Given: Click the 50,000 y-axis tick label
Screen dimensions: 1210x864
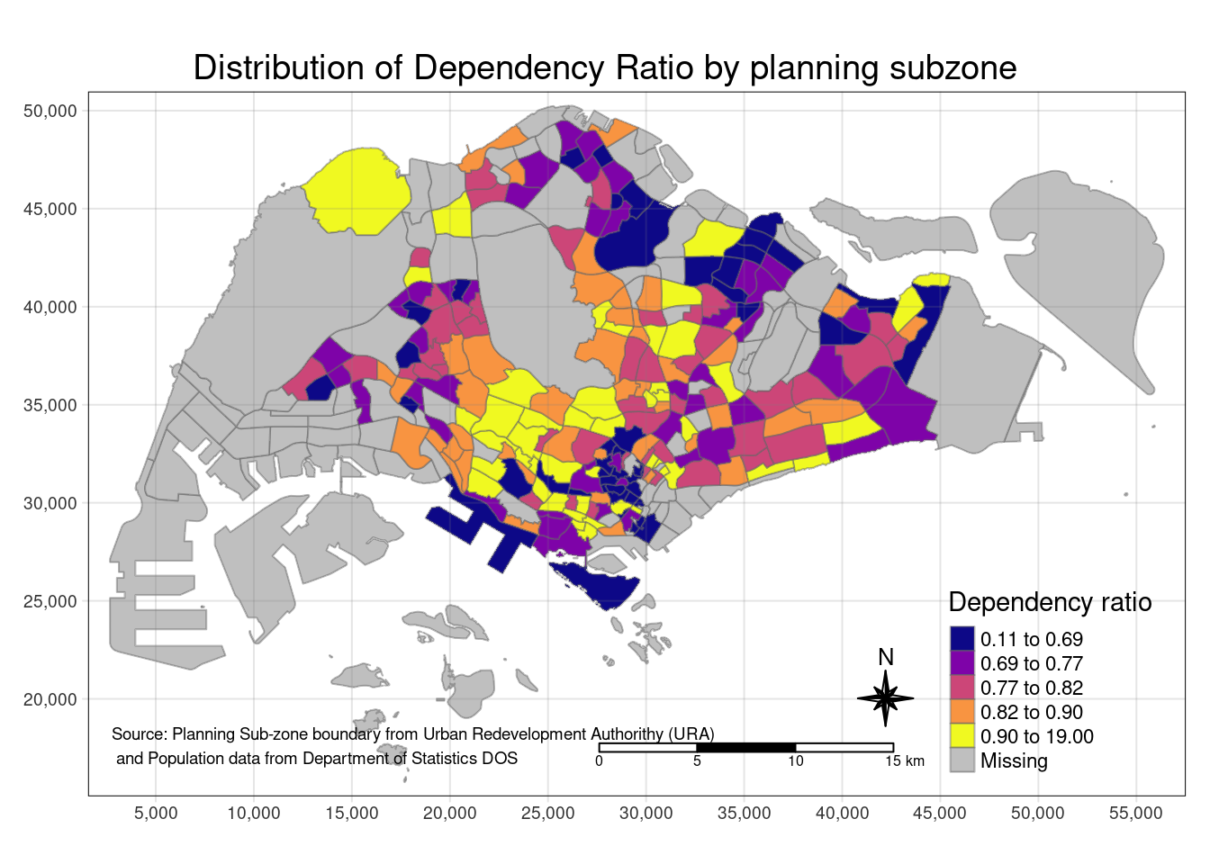Looking at the screenshot, I should point(50,111).
